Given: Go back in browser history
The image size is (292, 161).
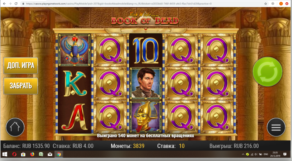Looking at the screenshot, I should coord(4,4).
